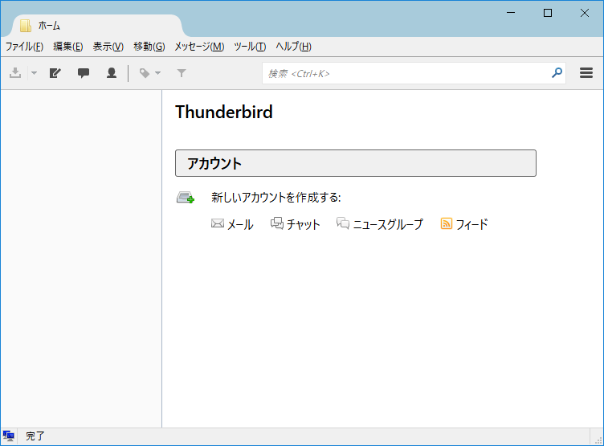The height and width of the screenshot is (446, 604).
Task: Open the 編集(E) menu
Action: coord(68,47)
